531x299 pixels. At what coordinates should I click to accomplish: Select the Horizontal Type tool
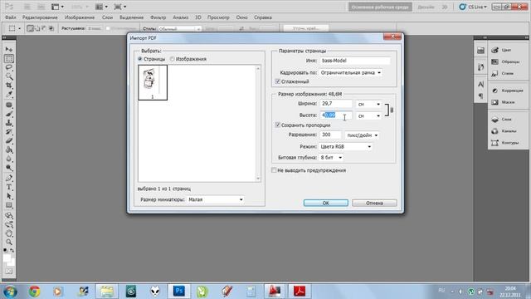(9, 187)
